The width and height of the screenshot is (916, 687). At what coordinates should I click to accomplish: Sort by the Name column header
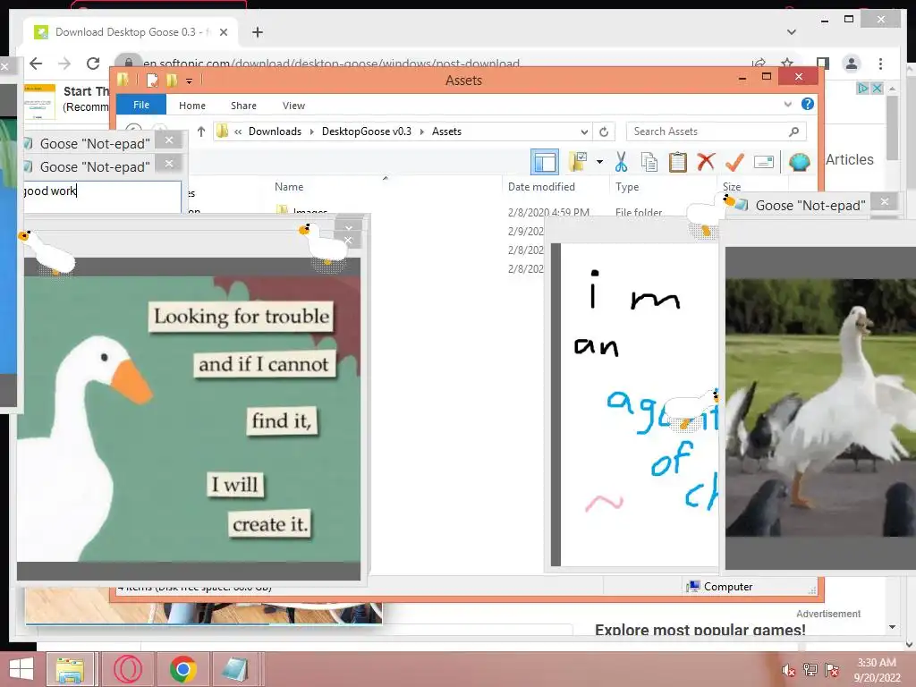click(x=289, y=187)
